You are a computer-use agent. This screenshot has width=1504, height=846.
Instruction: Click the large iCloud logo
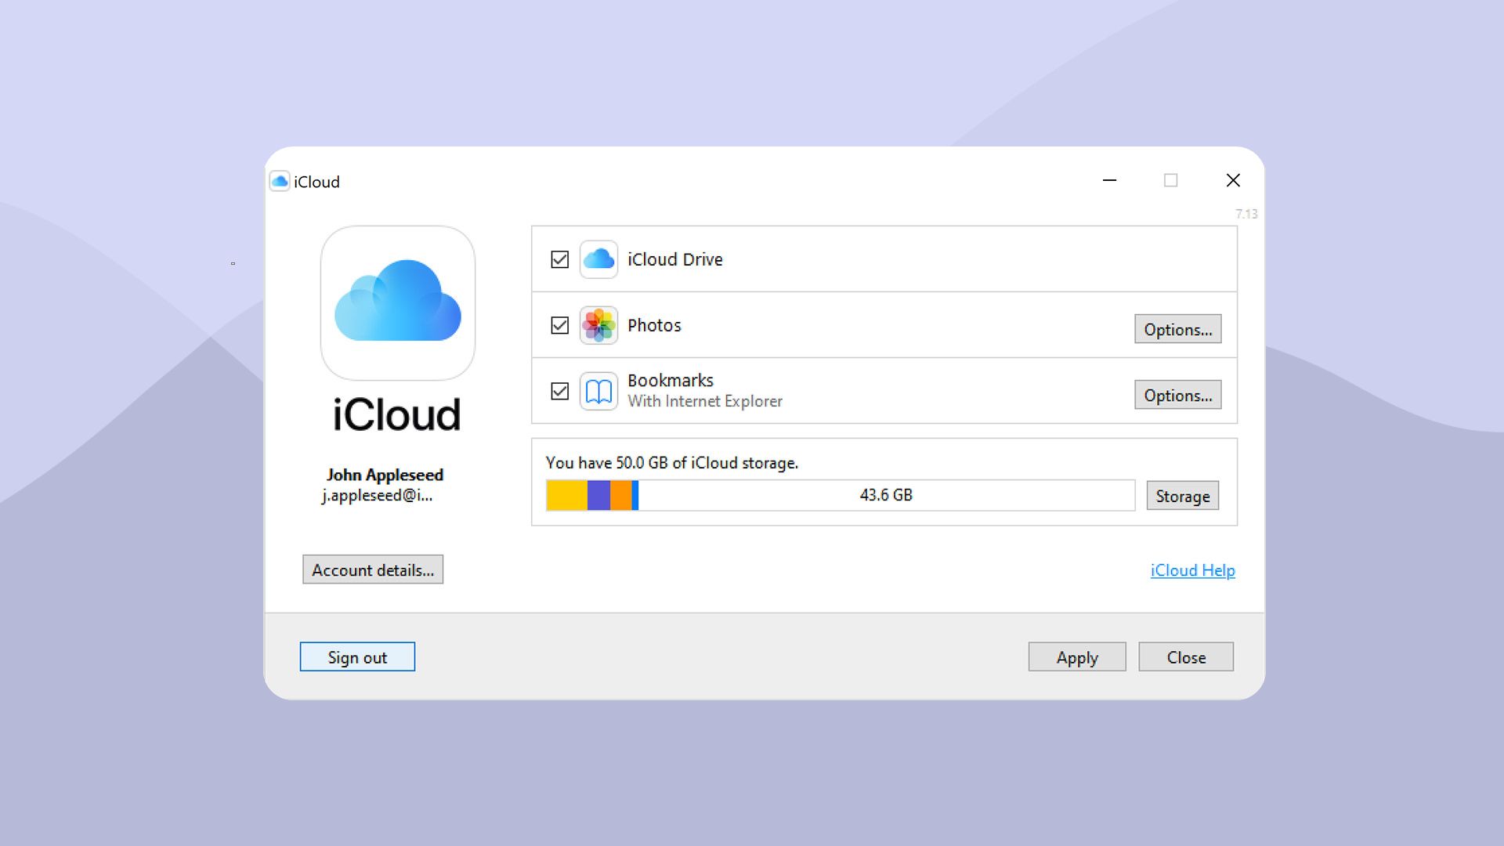(x=398, y=303)
